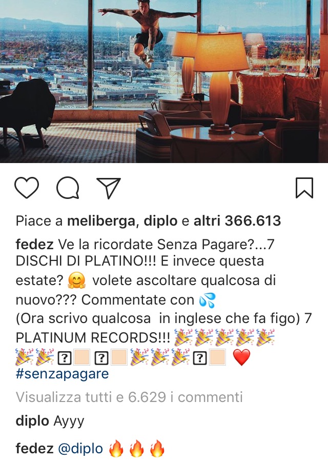Tap the hugging face emoji in caption
Viewport: 328px width, 462px height.
coord(77,280)
